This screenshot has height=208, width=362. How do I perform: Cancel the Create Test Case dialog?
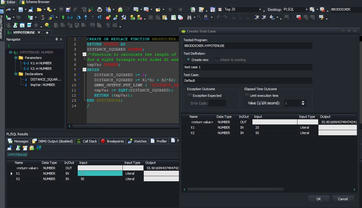343,199
